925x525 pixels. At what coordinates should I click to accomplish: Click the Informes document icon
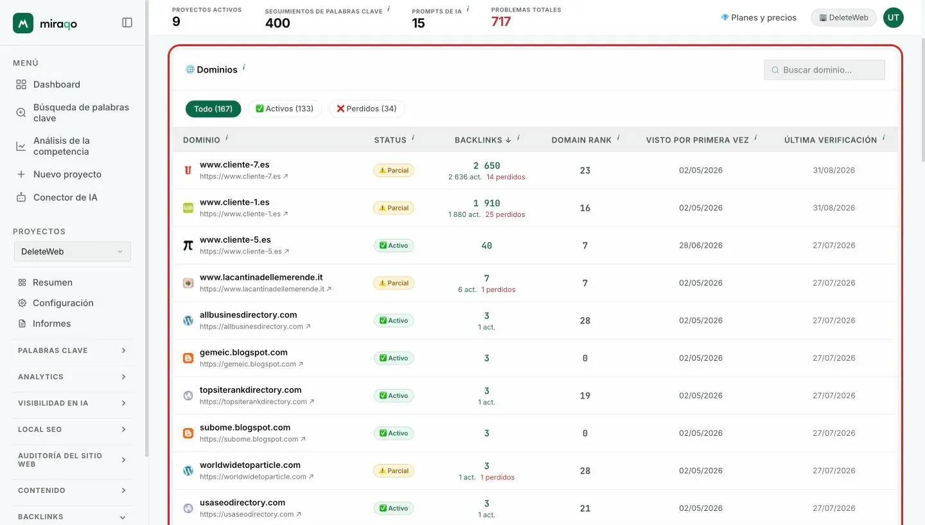pos(22,323)
